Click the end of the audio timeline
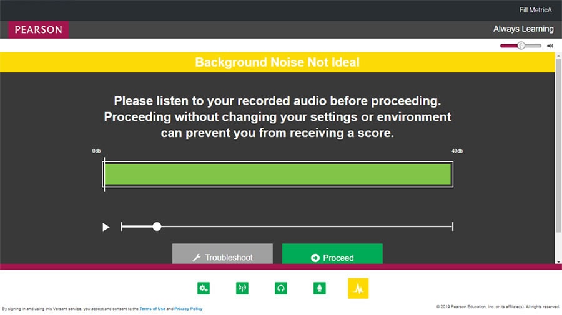Viewport: 562px width, 315px height. (x=451, y=227)
